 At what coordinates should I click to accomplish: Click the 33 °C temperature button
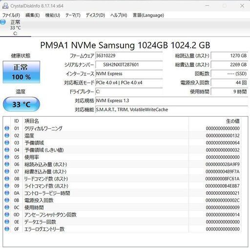21,104
